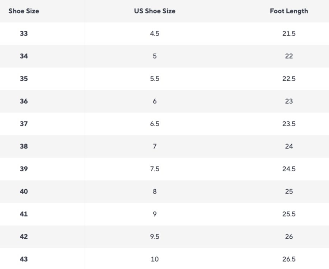Select shoe size 36 in first column

(x=24, y=101)
